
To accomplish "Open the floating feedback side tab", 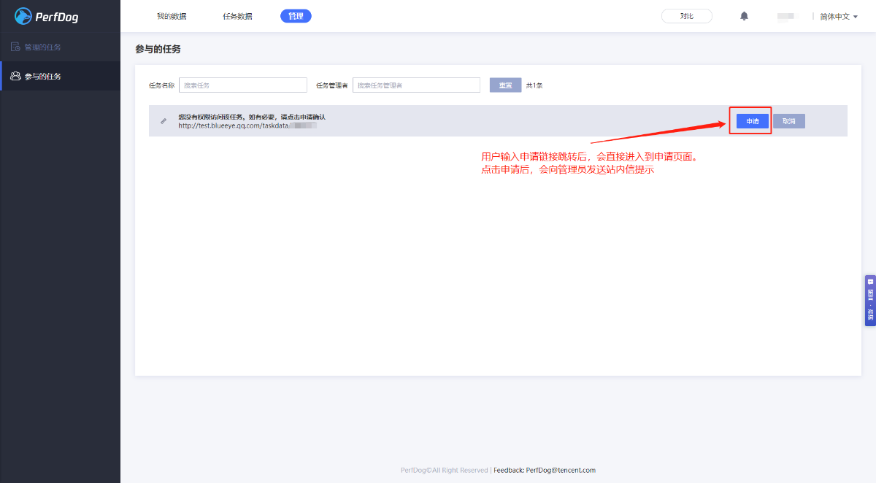I will click(x=870, y=301).
